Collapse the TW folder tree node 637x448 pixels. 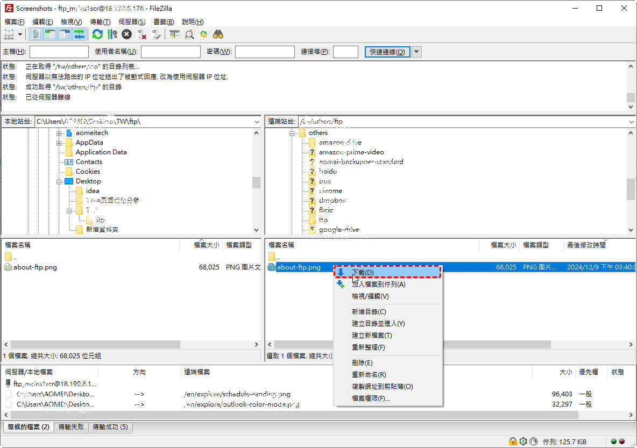pos(69,211)
